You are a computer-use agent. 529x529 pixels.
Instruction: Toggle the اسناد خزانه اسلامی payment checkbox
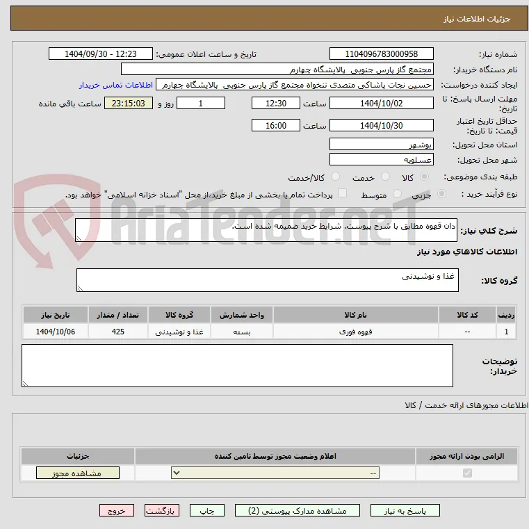342,193
